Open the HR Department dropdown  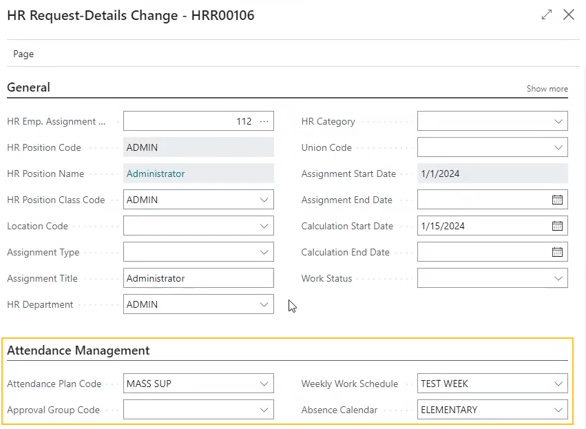tap(264, 304)
